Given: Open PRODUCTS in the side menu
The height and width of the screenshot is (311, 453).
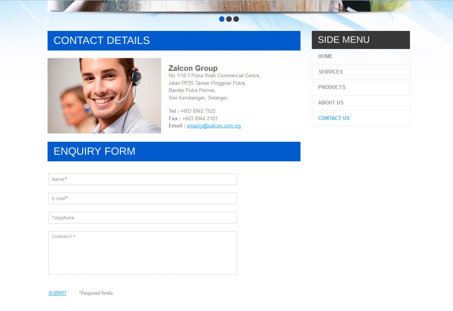Looking at the screenshot, I should [361, 87].
